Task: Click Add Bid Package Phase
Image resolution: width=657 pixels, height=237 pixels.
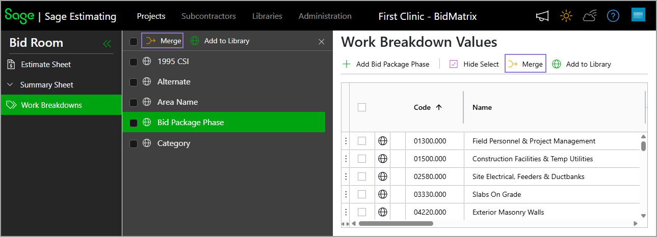Action: [386, 64]
